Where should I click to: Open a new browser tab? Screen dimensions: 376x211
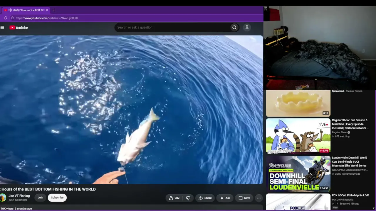(x=54, y=10)
